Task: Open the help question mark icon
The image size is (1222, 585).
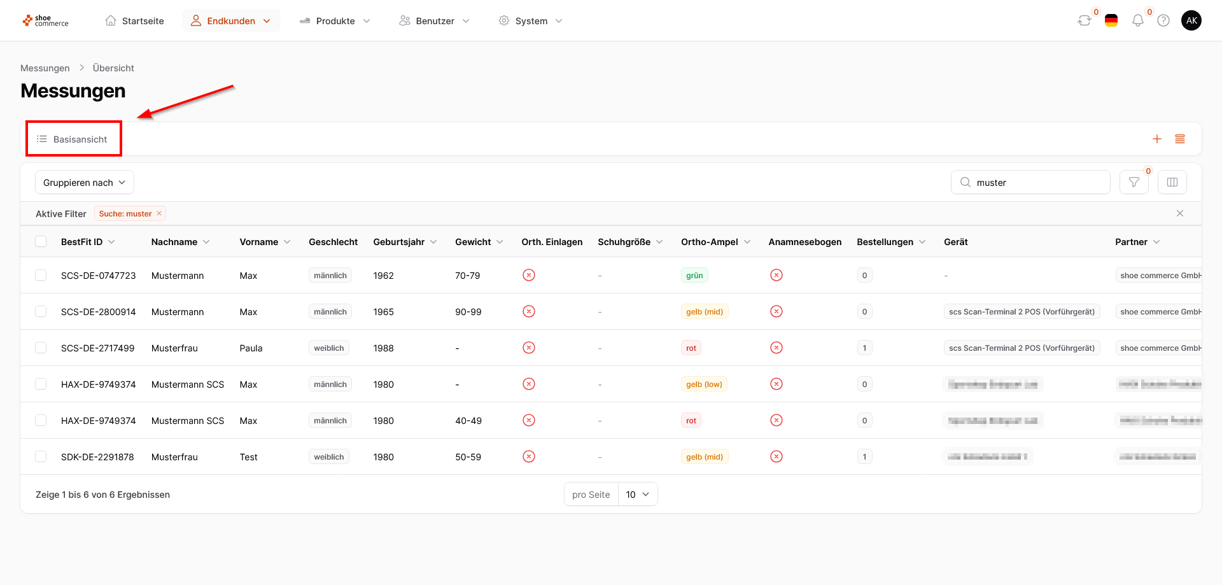Action: point(1163,20)
